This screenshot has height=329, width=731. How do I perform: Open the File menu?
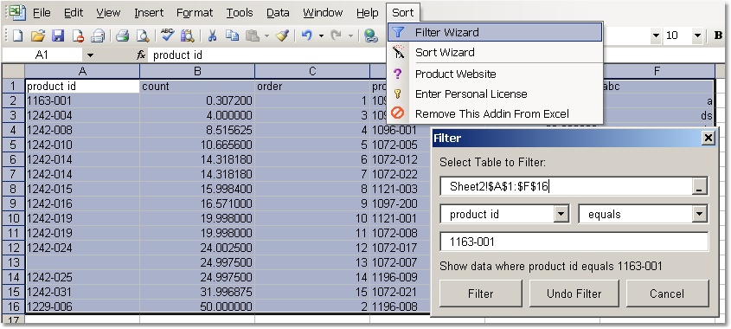(x=42, y=13)
